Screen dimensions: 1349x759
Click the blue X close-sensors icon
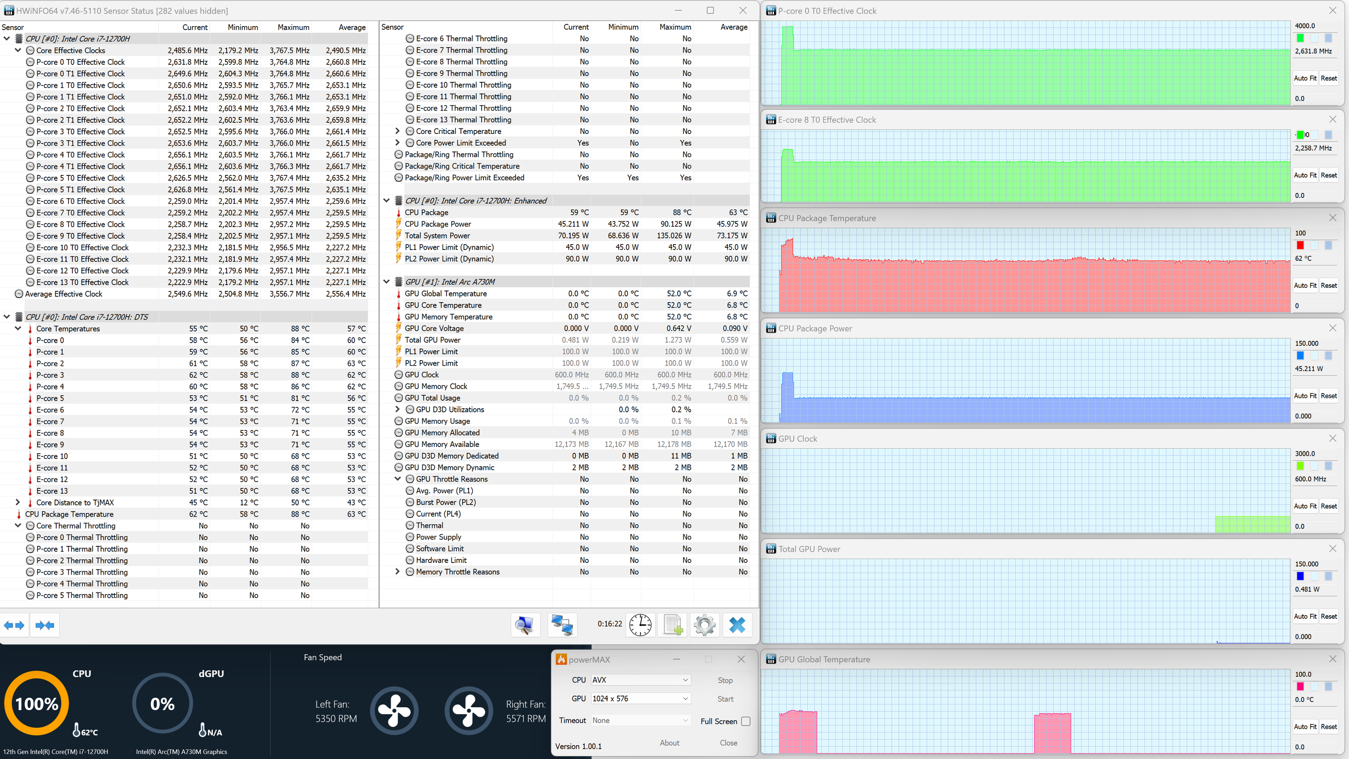pos(737,625)
